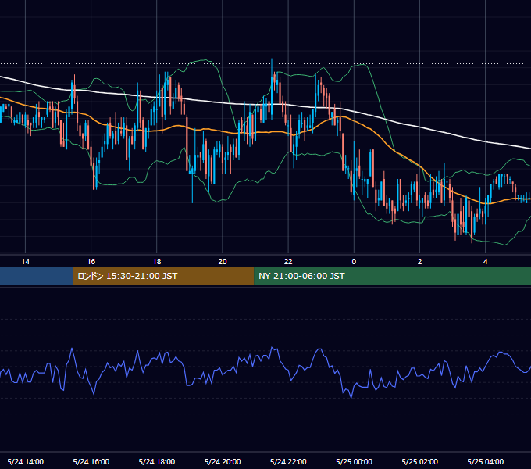Viewport: 531px width, 469px height.
Task: Click hour label 4 on price chart axis
Action: pyautogui.click(x=485, y=262)
